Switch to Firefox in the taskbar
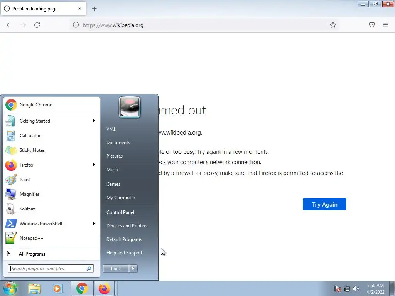The height and width of the screenshot is (296, 395). tap(105, 288)
